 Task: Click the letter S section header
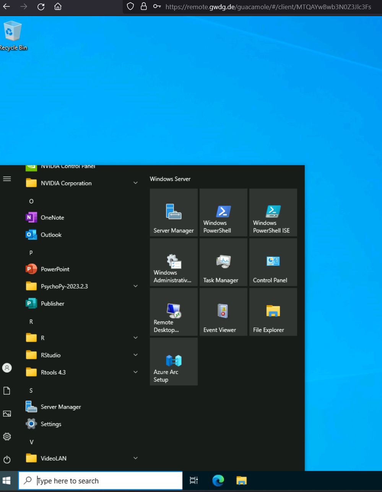pyautogui.click(x=31, y=390)
